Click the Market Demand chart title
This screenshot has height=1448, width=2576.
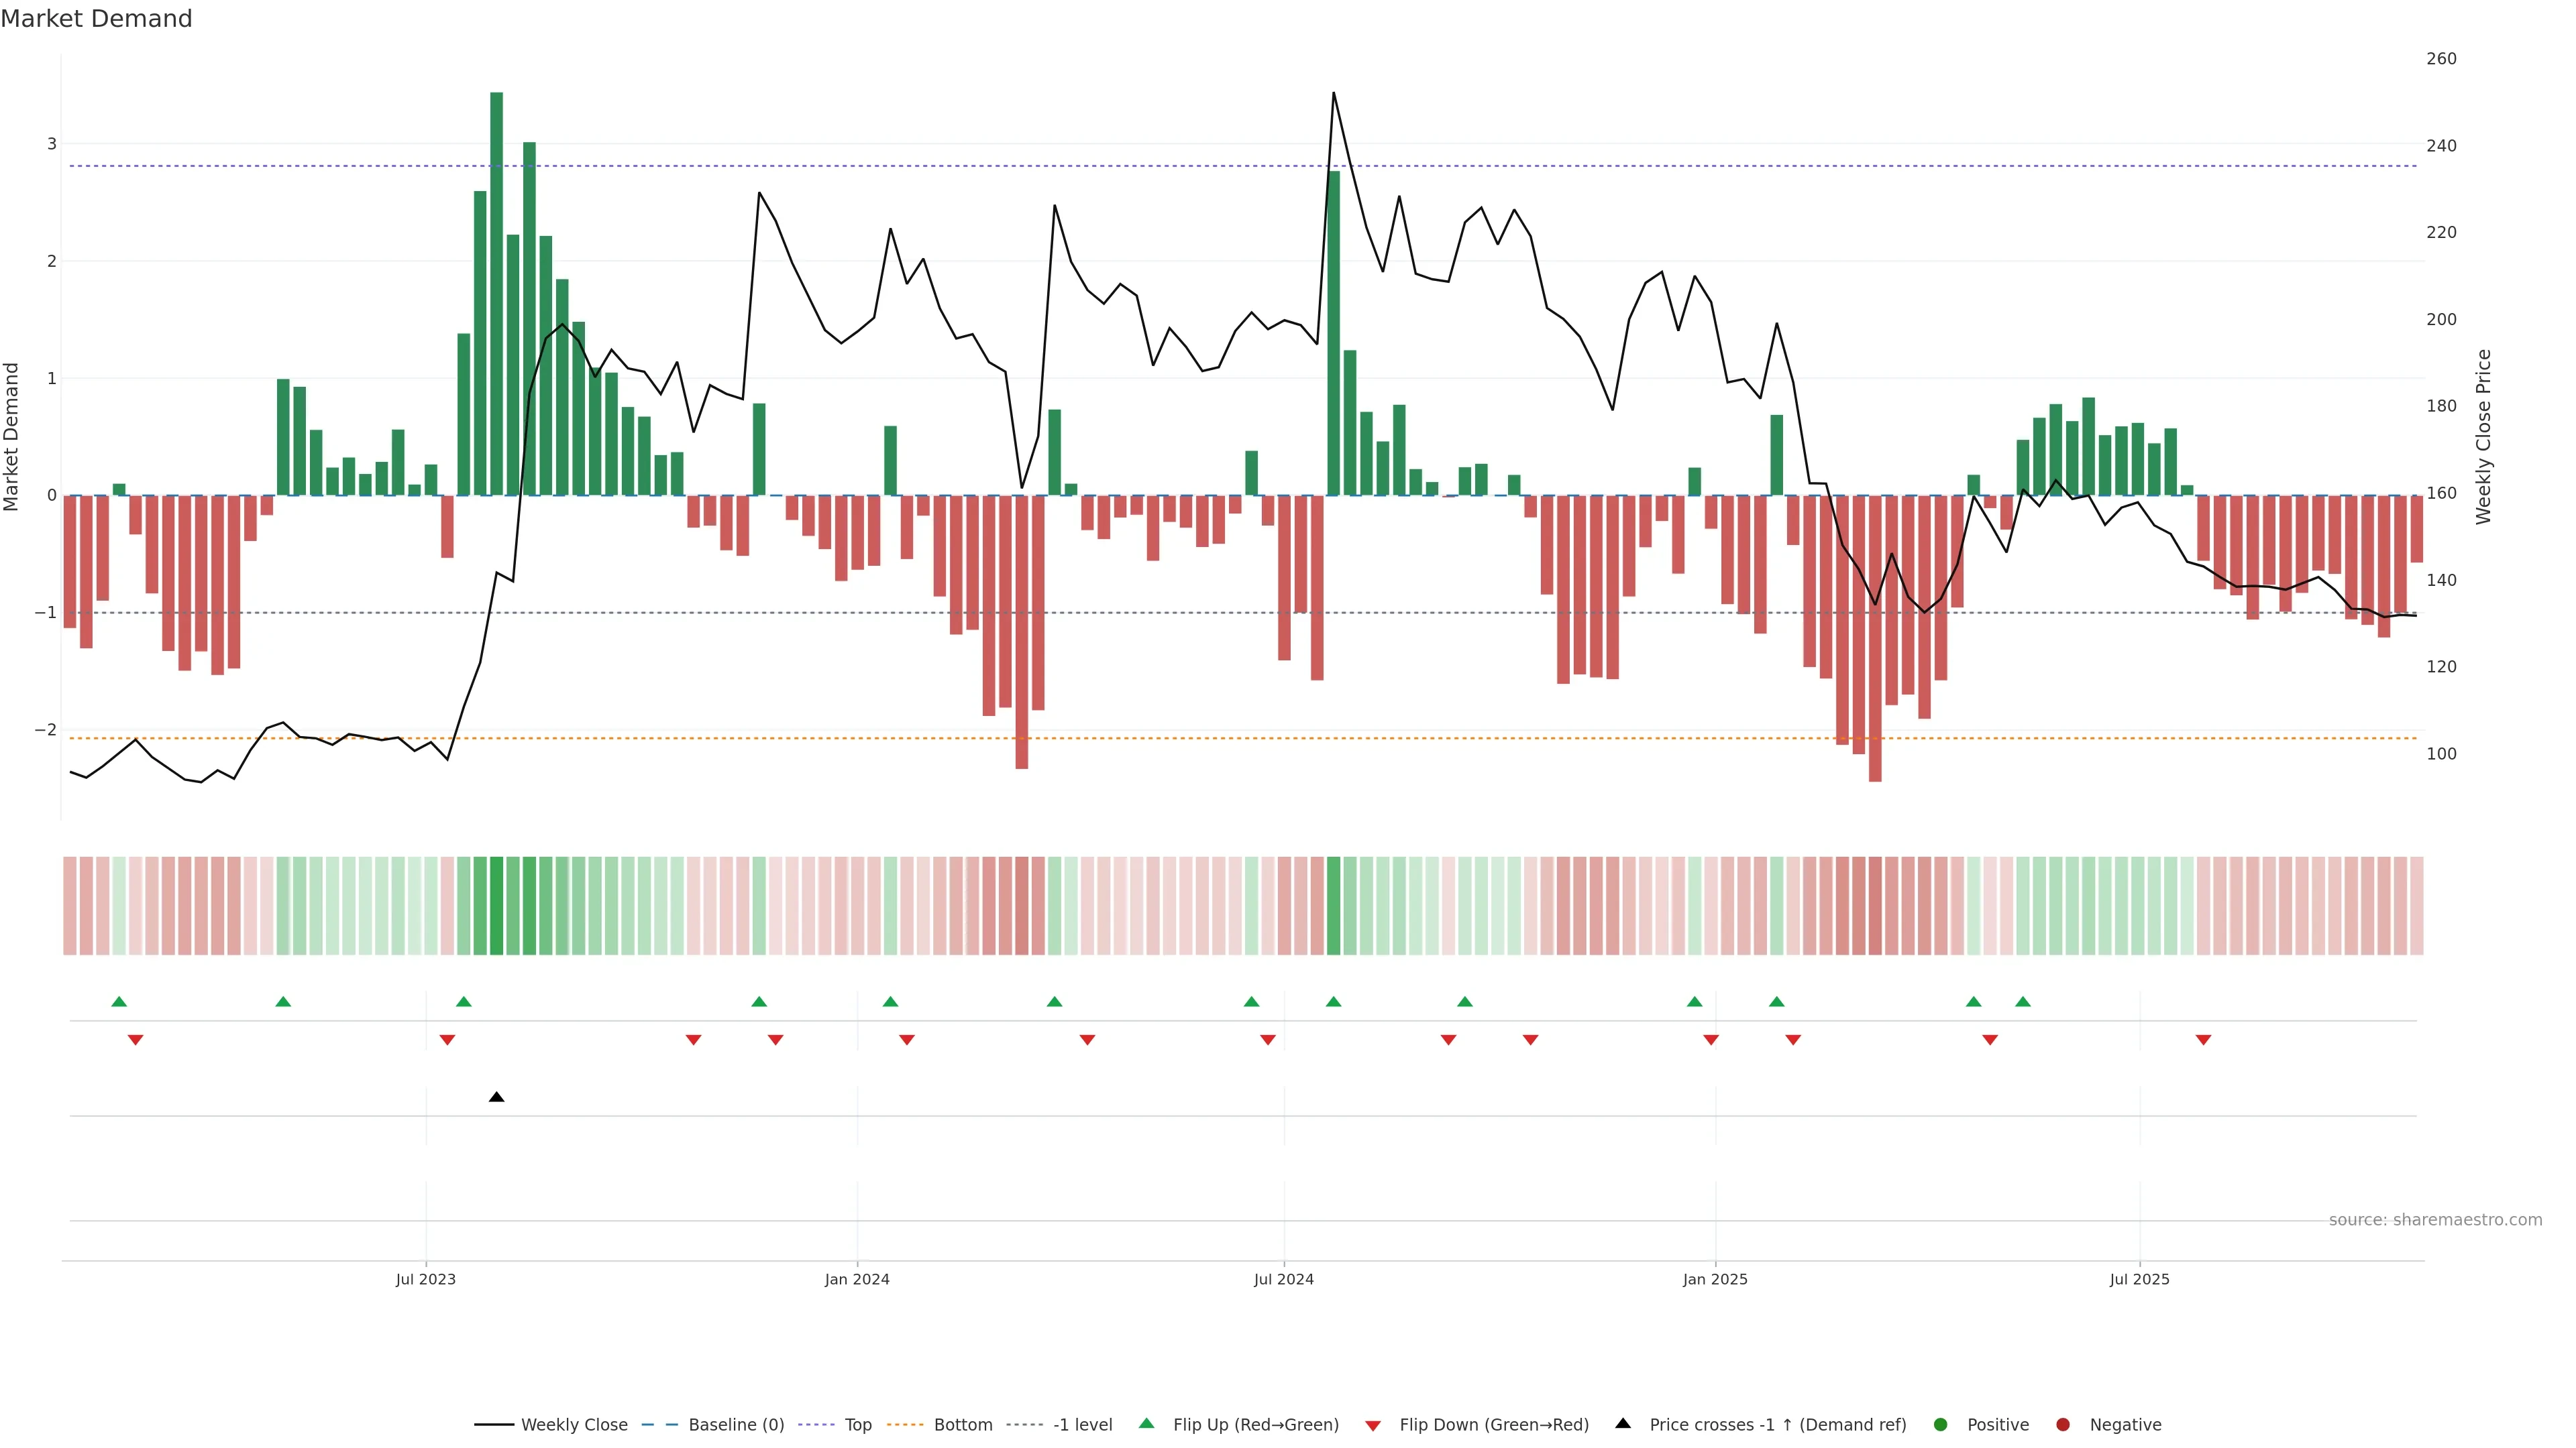click(96, 19)
